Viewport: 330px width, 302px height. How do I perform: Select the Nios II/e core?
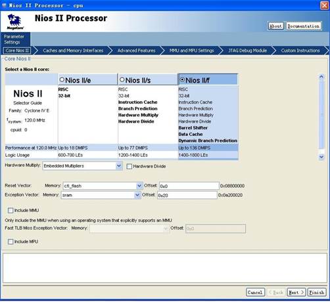point(62,79)
